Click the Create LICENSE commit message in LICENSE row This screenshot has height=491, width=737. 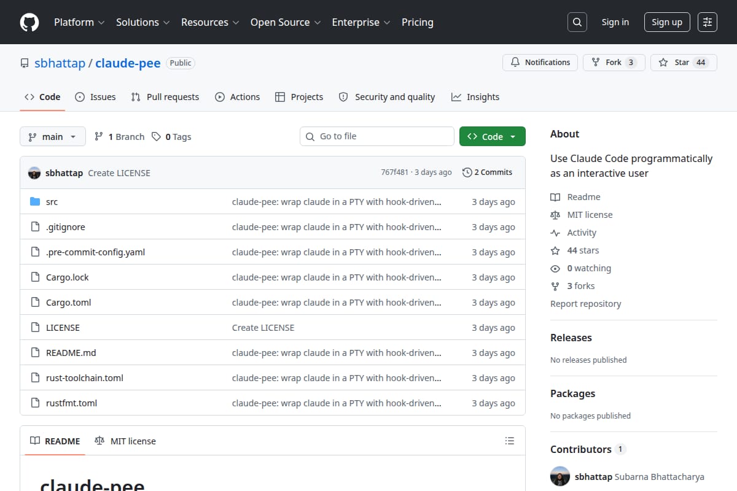263,328
